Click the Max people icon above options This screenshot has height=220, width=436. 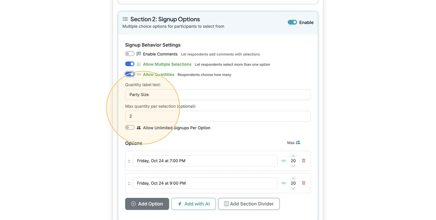pos(298,142)
